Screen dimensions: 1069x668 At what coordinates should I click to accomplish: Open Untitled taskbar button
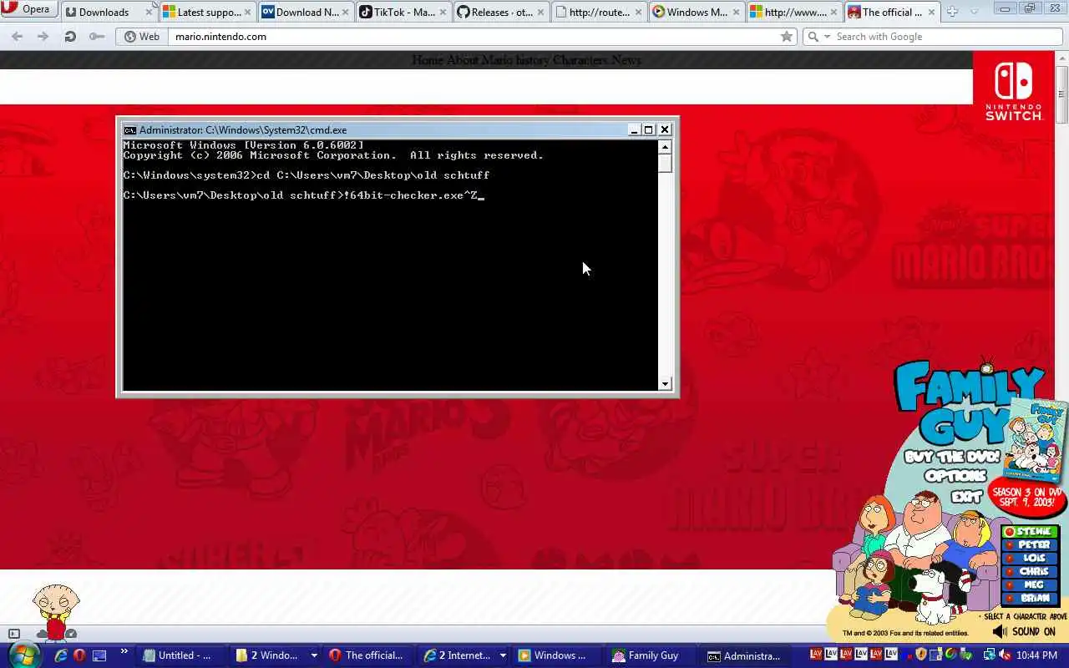click(x=180, y=655)
